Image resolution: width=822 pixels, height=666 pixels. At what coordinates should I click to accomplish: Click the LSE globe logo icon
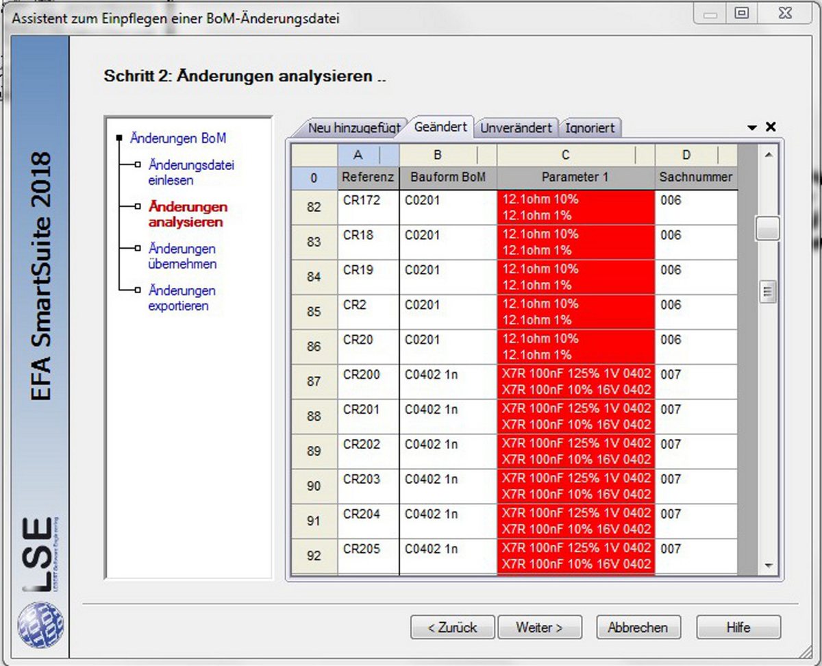[40, 624]
